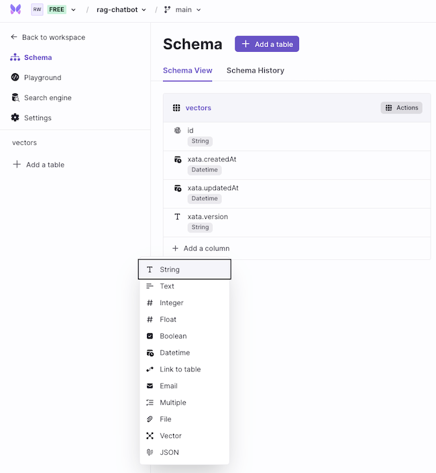Select the Vector column type icon

click(150, 435)
